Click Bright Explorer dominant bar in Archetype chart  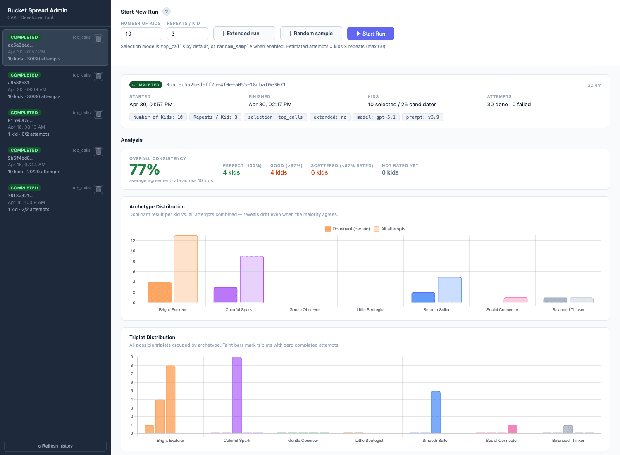[x=160, y=292]
